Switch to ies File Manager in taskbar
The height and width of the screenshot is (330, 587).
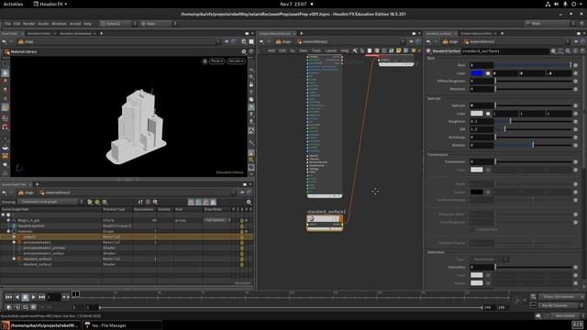tap(122, 325)
